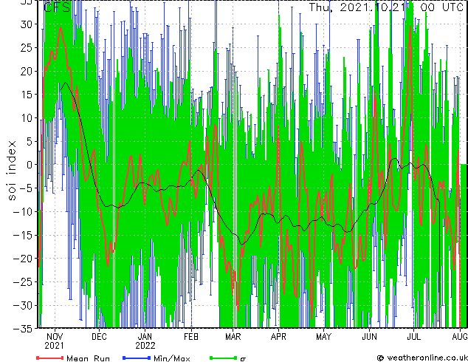468x362 pixels.
Task: Click the 'soi index' y-axis title
Action: click(12, 171)
